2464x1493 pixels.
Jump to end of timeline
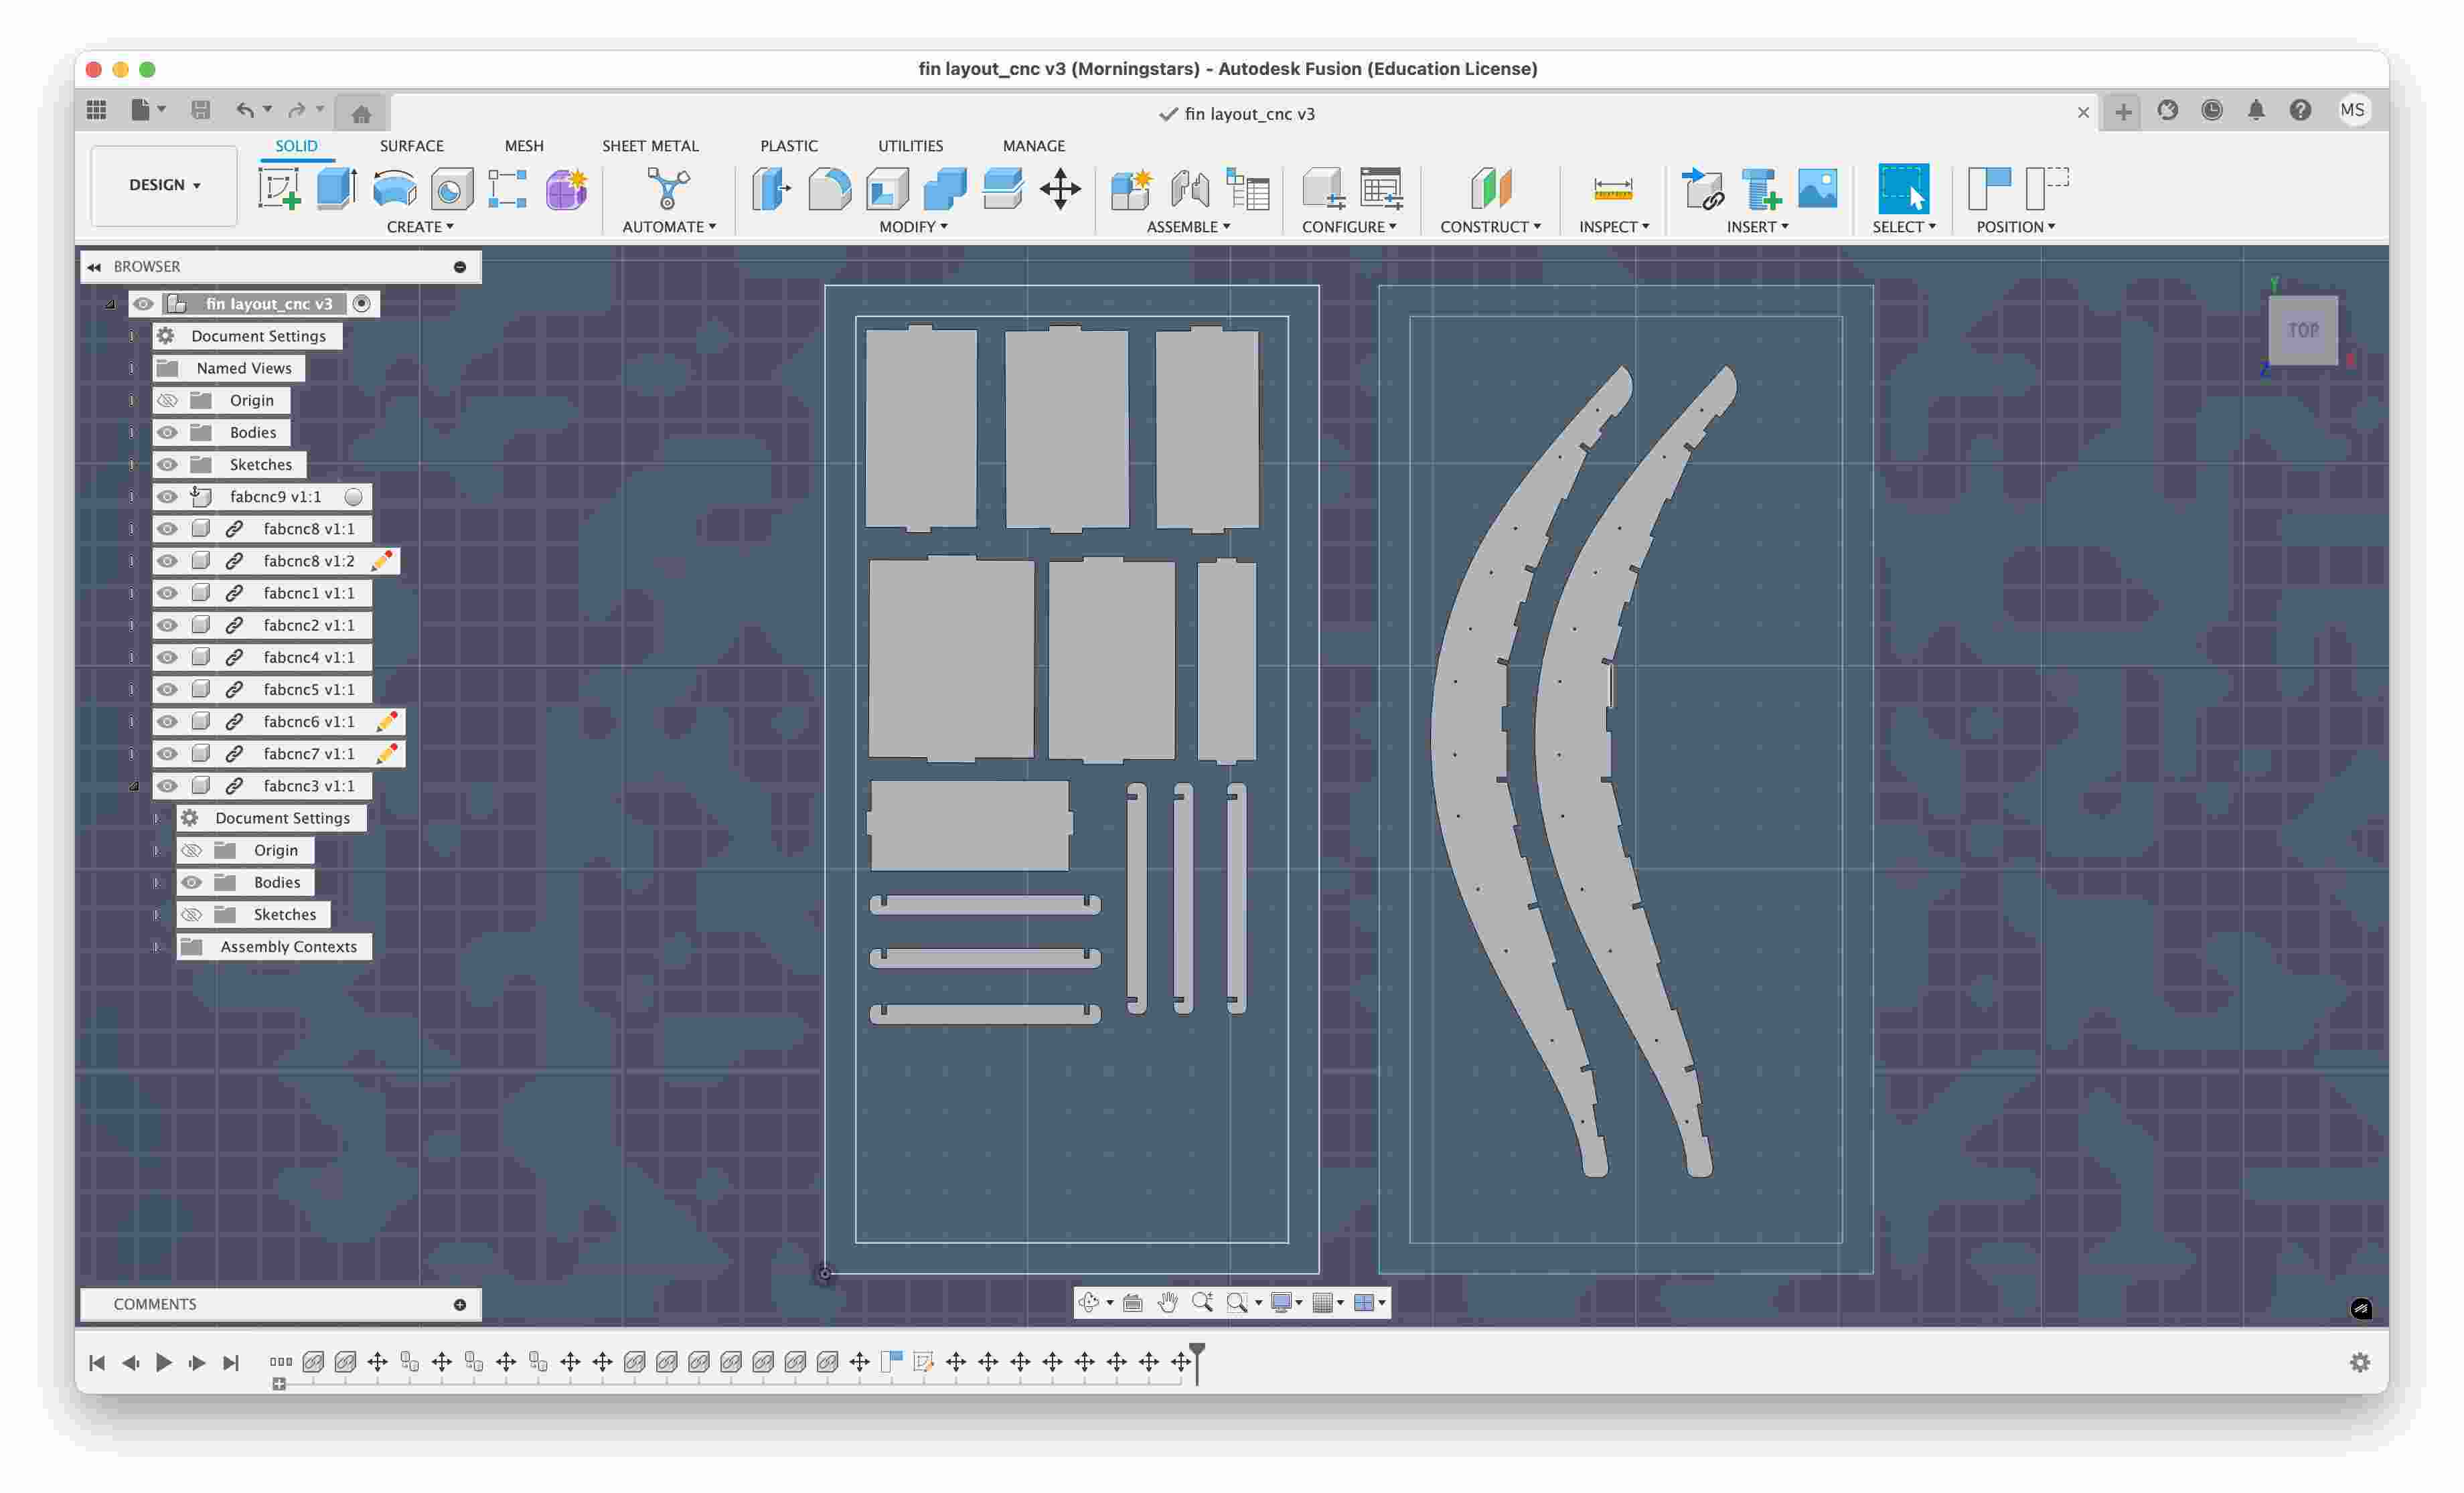click(231, 1362)
